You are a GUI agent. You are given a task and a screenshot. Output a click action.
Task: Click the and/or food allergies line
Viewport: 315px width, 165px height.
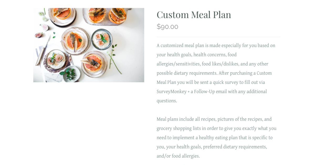pyautogui.click(x=178, y=156)
